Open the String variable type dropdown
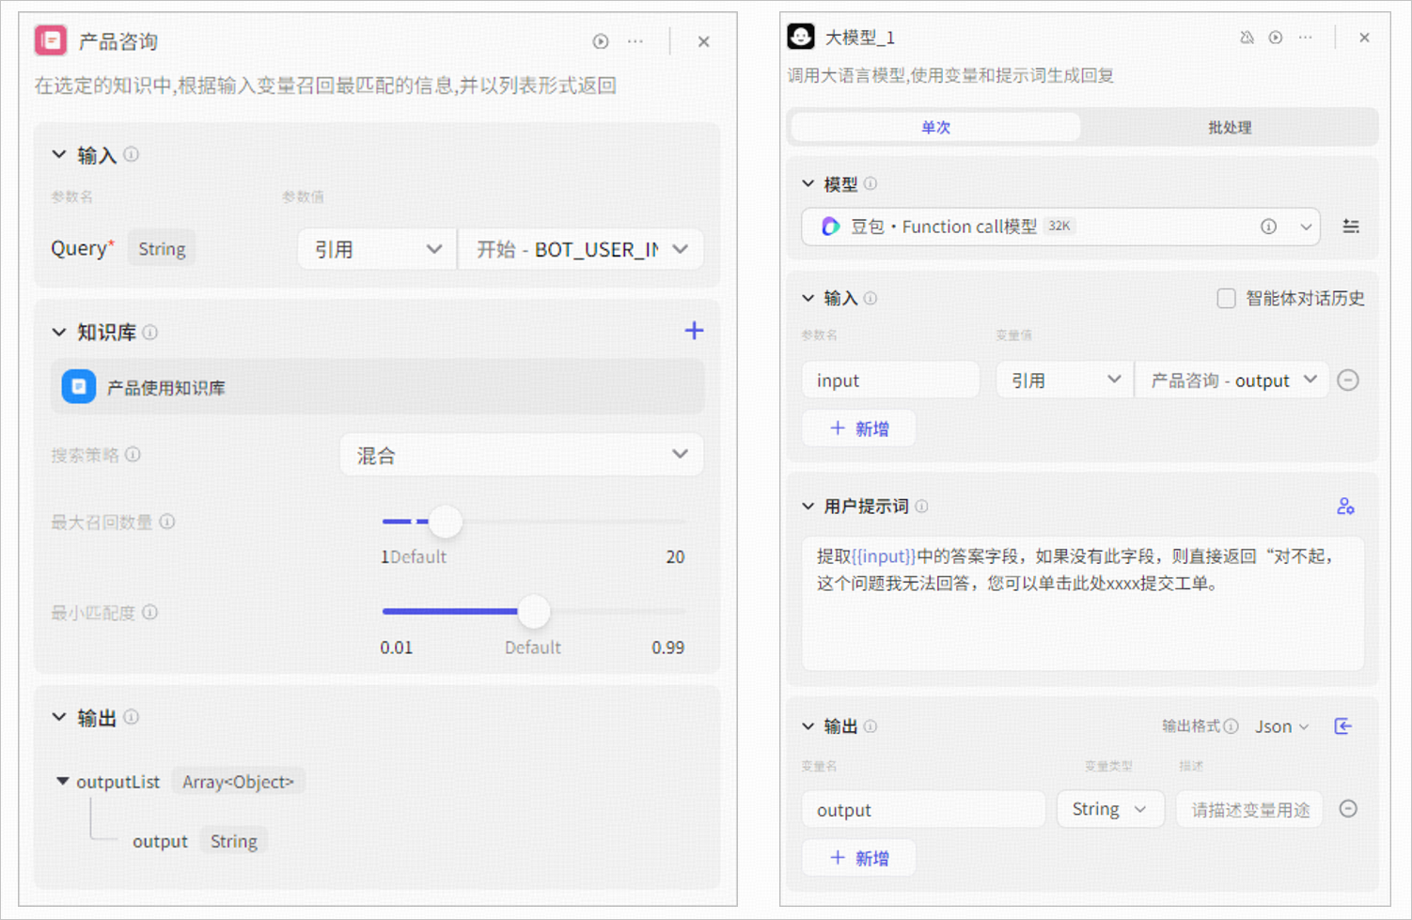1412x920 pixels. click(x=1110, y=809)
